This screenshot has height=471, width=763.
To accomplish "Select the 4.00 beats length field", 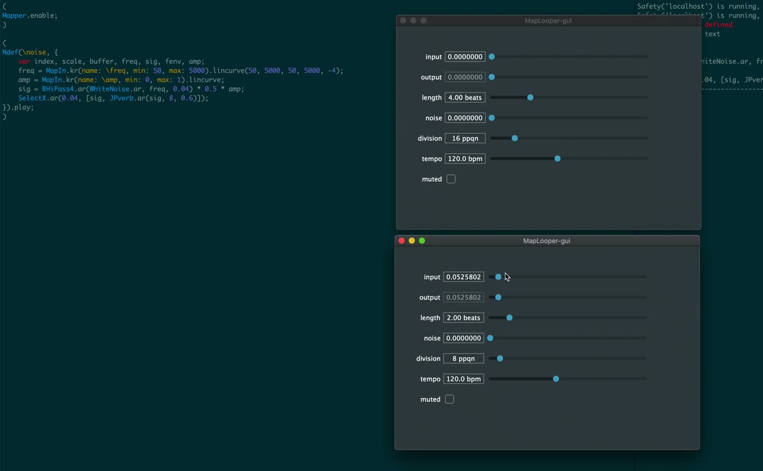I will [465, 97].
